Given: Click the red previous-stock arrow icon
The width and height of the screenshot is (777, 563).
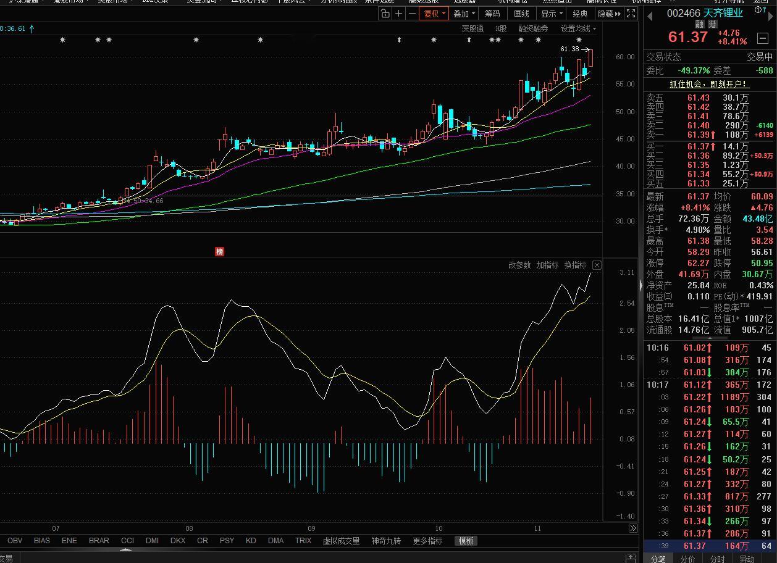Looking at the screenshot, I should [650, 16].
